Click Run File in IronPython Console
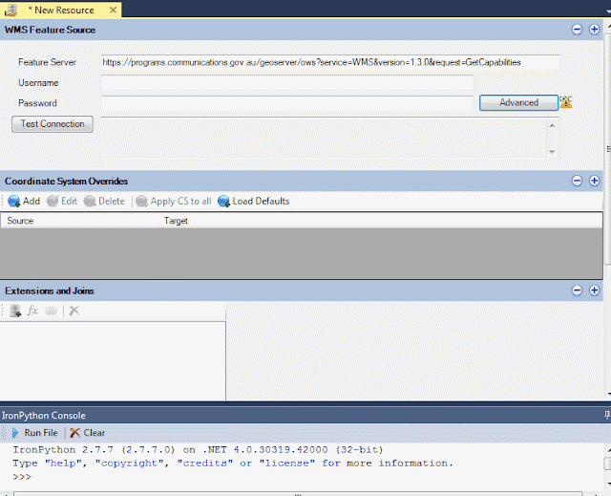This screenshot has height=496, width=611. click(x=35, y=433)
